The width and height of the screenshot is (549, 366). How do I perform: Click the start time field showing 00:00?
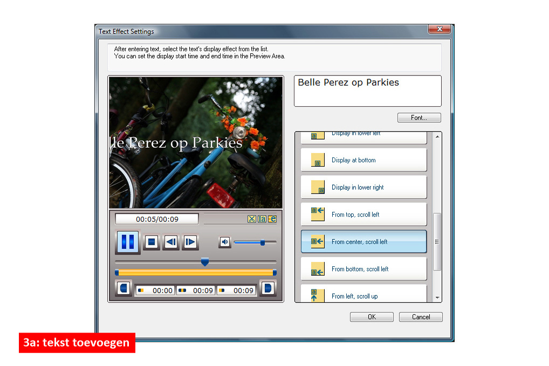tap(155, 291)
